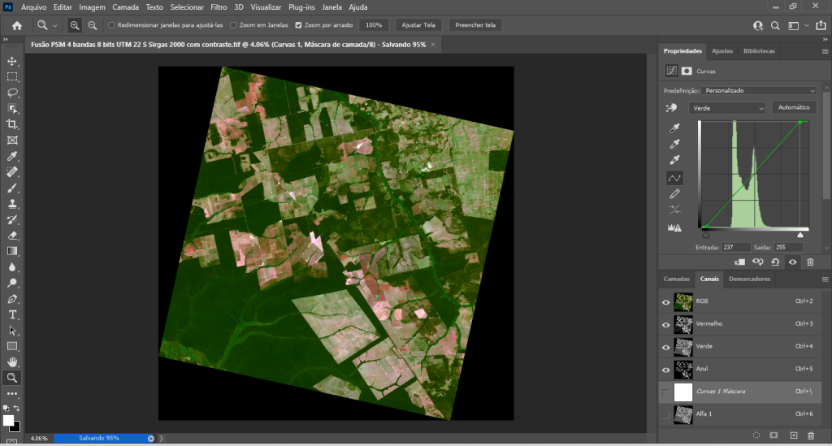Show the Alfa 1 channel
832x446 pixels.
click(666, 415)
